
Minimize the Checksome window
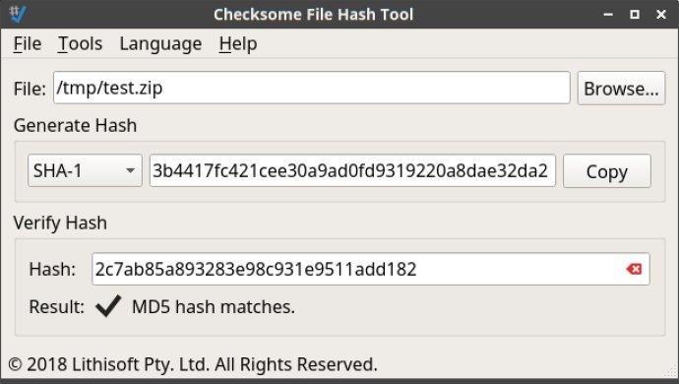(x=608, y=15)
